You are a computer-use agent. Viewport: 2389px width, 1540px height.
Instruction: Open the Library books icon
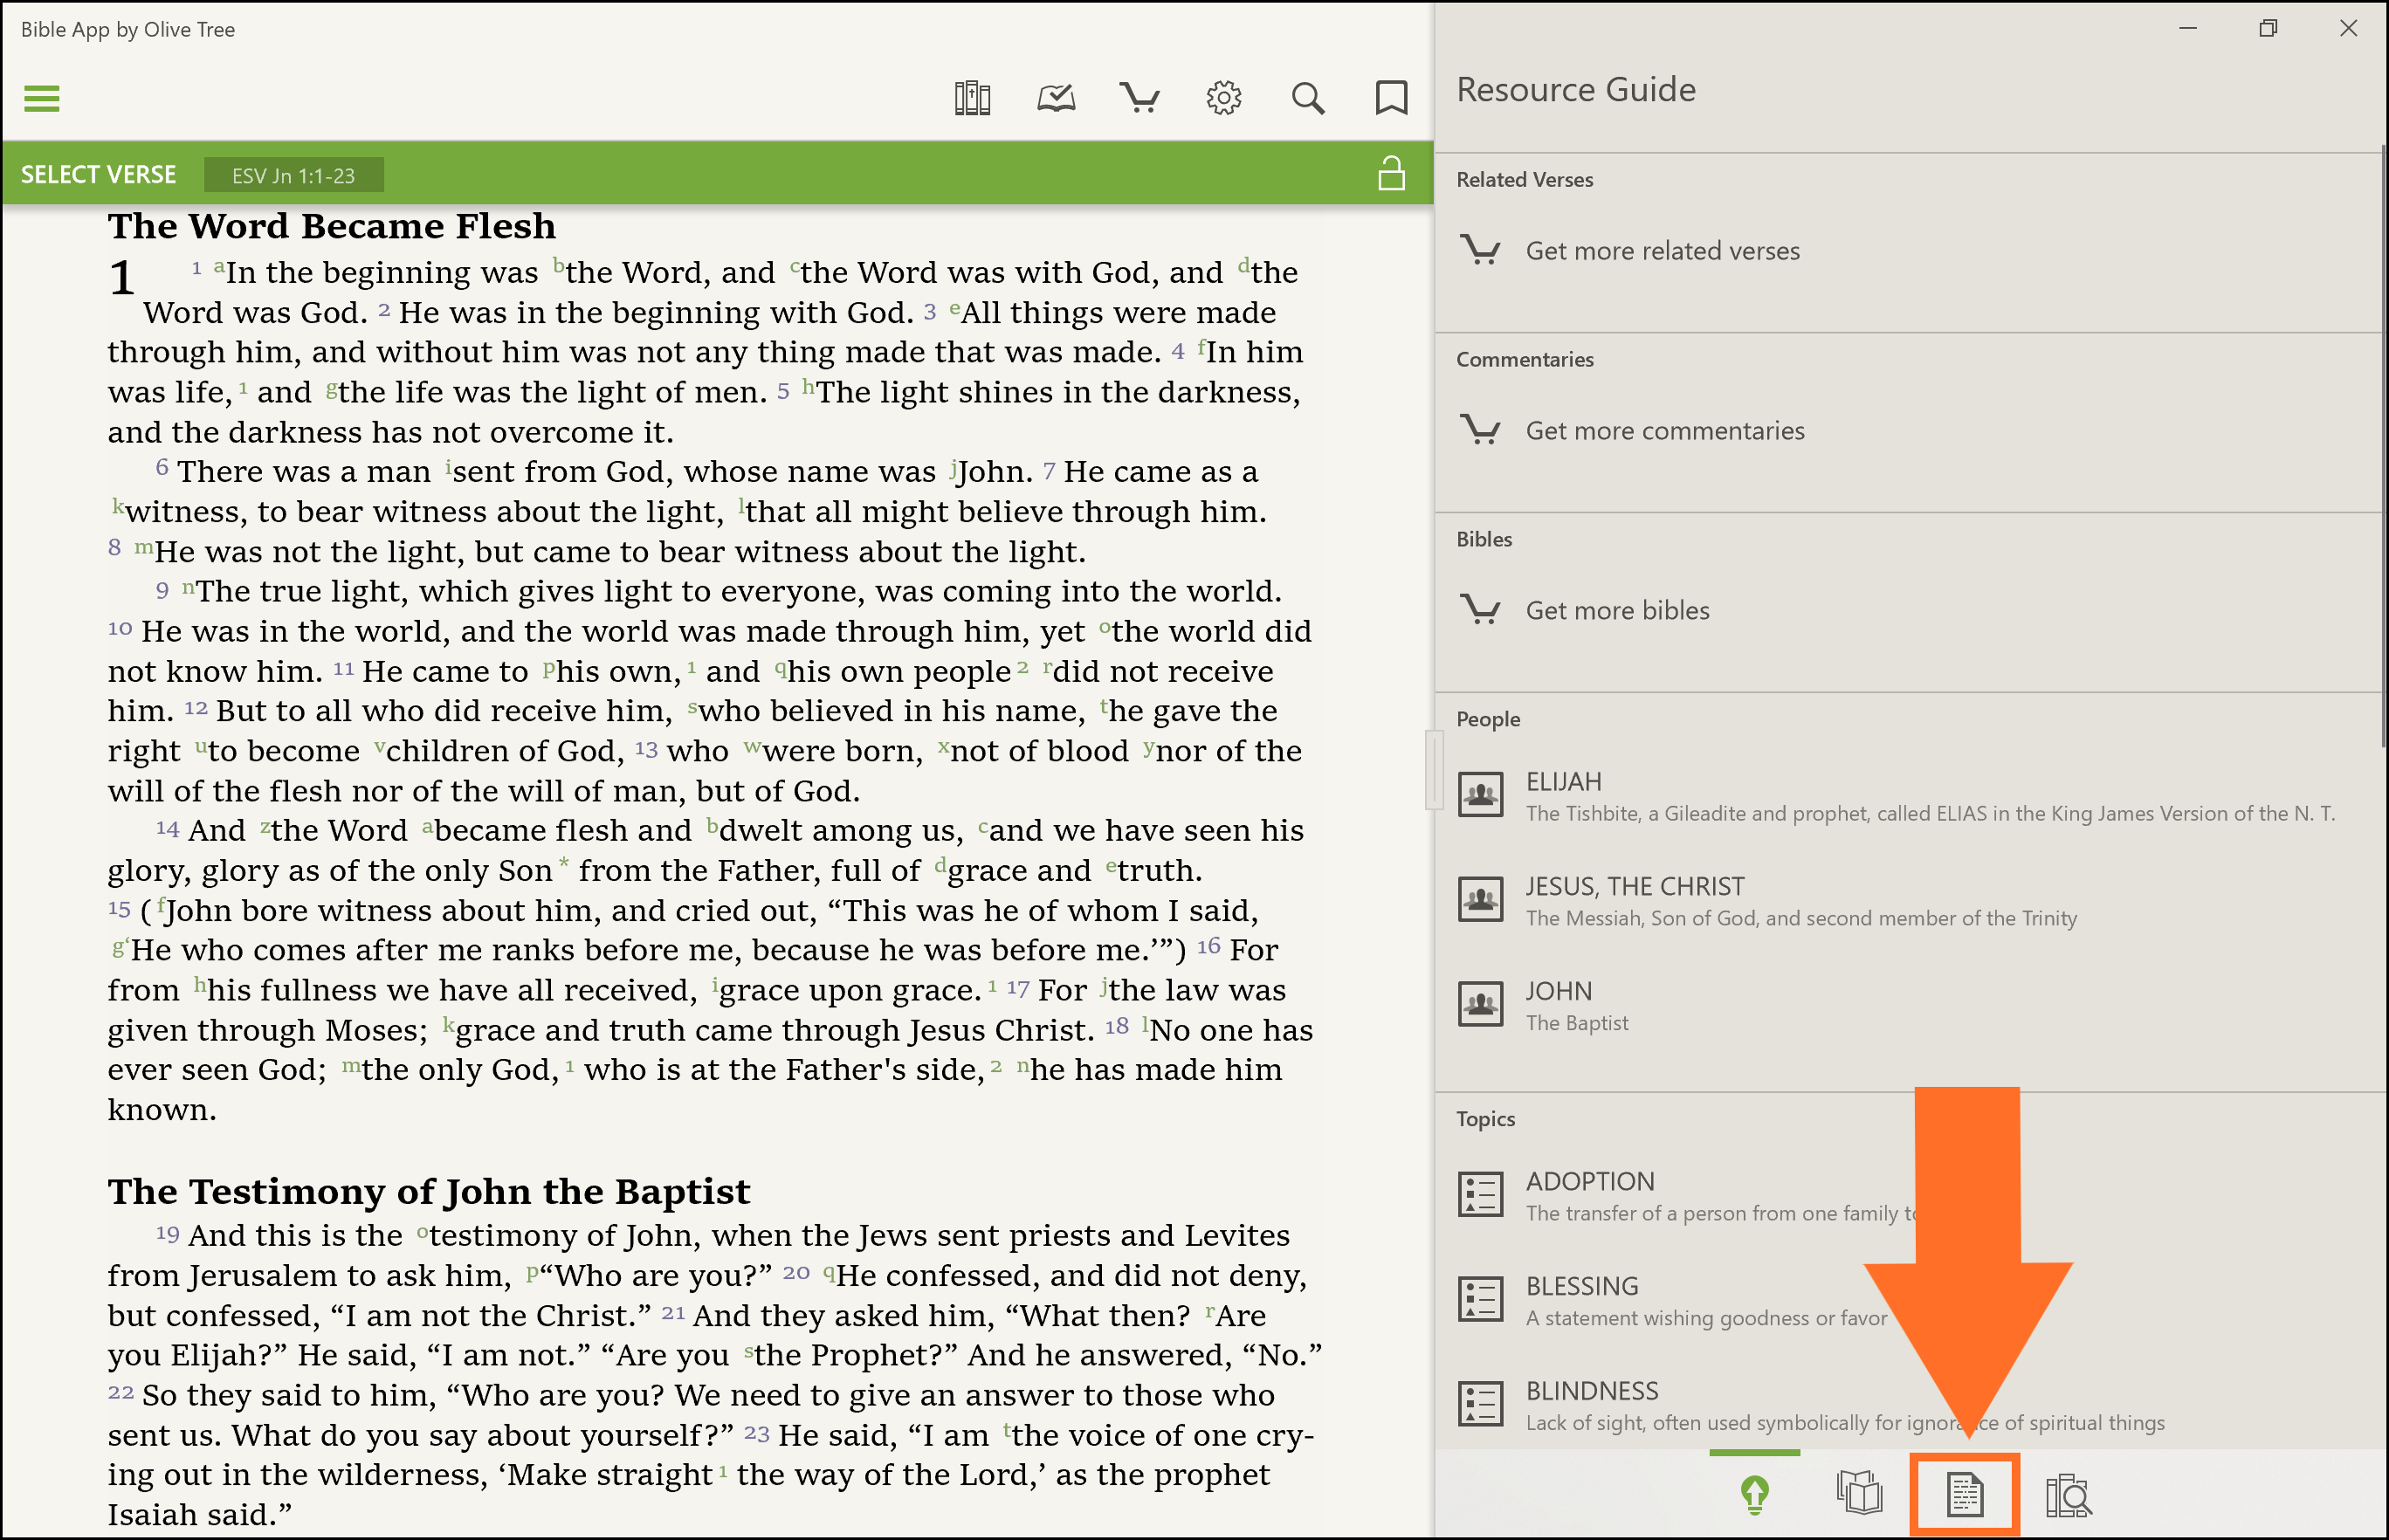pos(971,98)
